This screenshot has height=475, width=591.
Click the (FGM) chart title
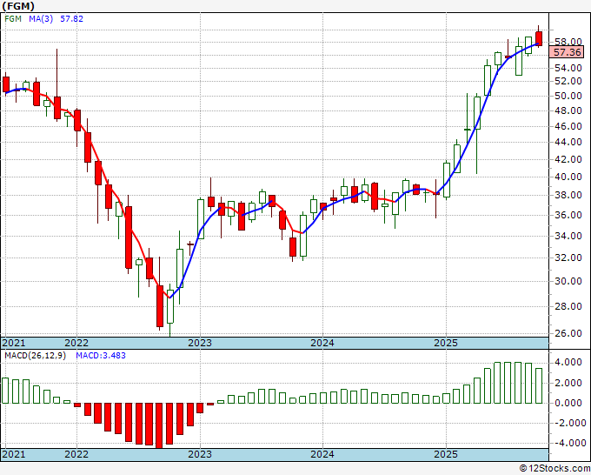click(18, 6)
